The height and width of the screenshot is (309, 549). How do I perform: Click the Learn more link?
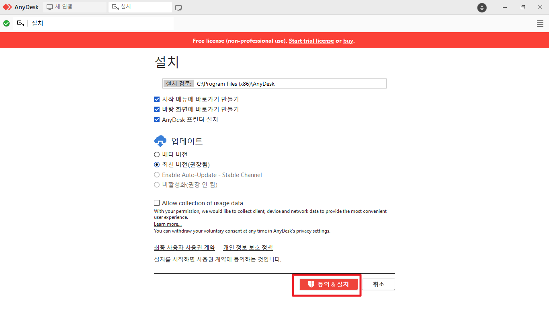[x=167, y=224]
